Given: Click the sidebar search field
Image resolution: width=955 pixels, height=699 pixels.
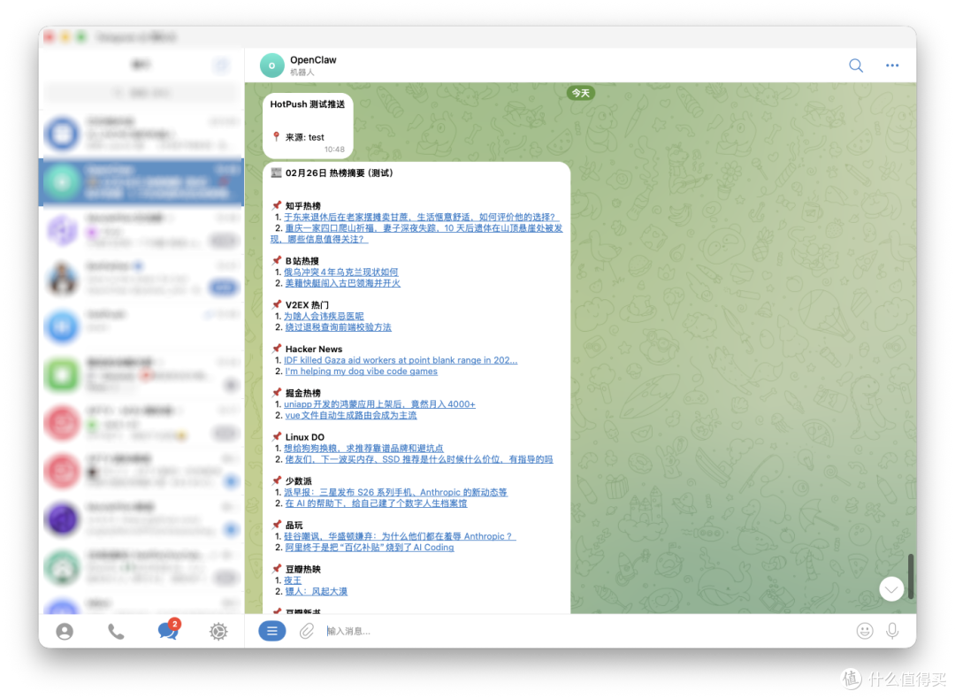Looking at the screenshot, I should click(141, 93).
